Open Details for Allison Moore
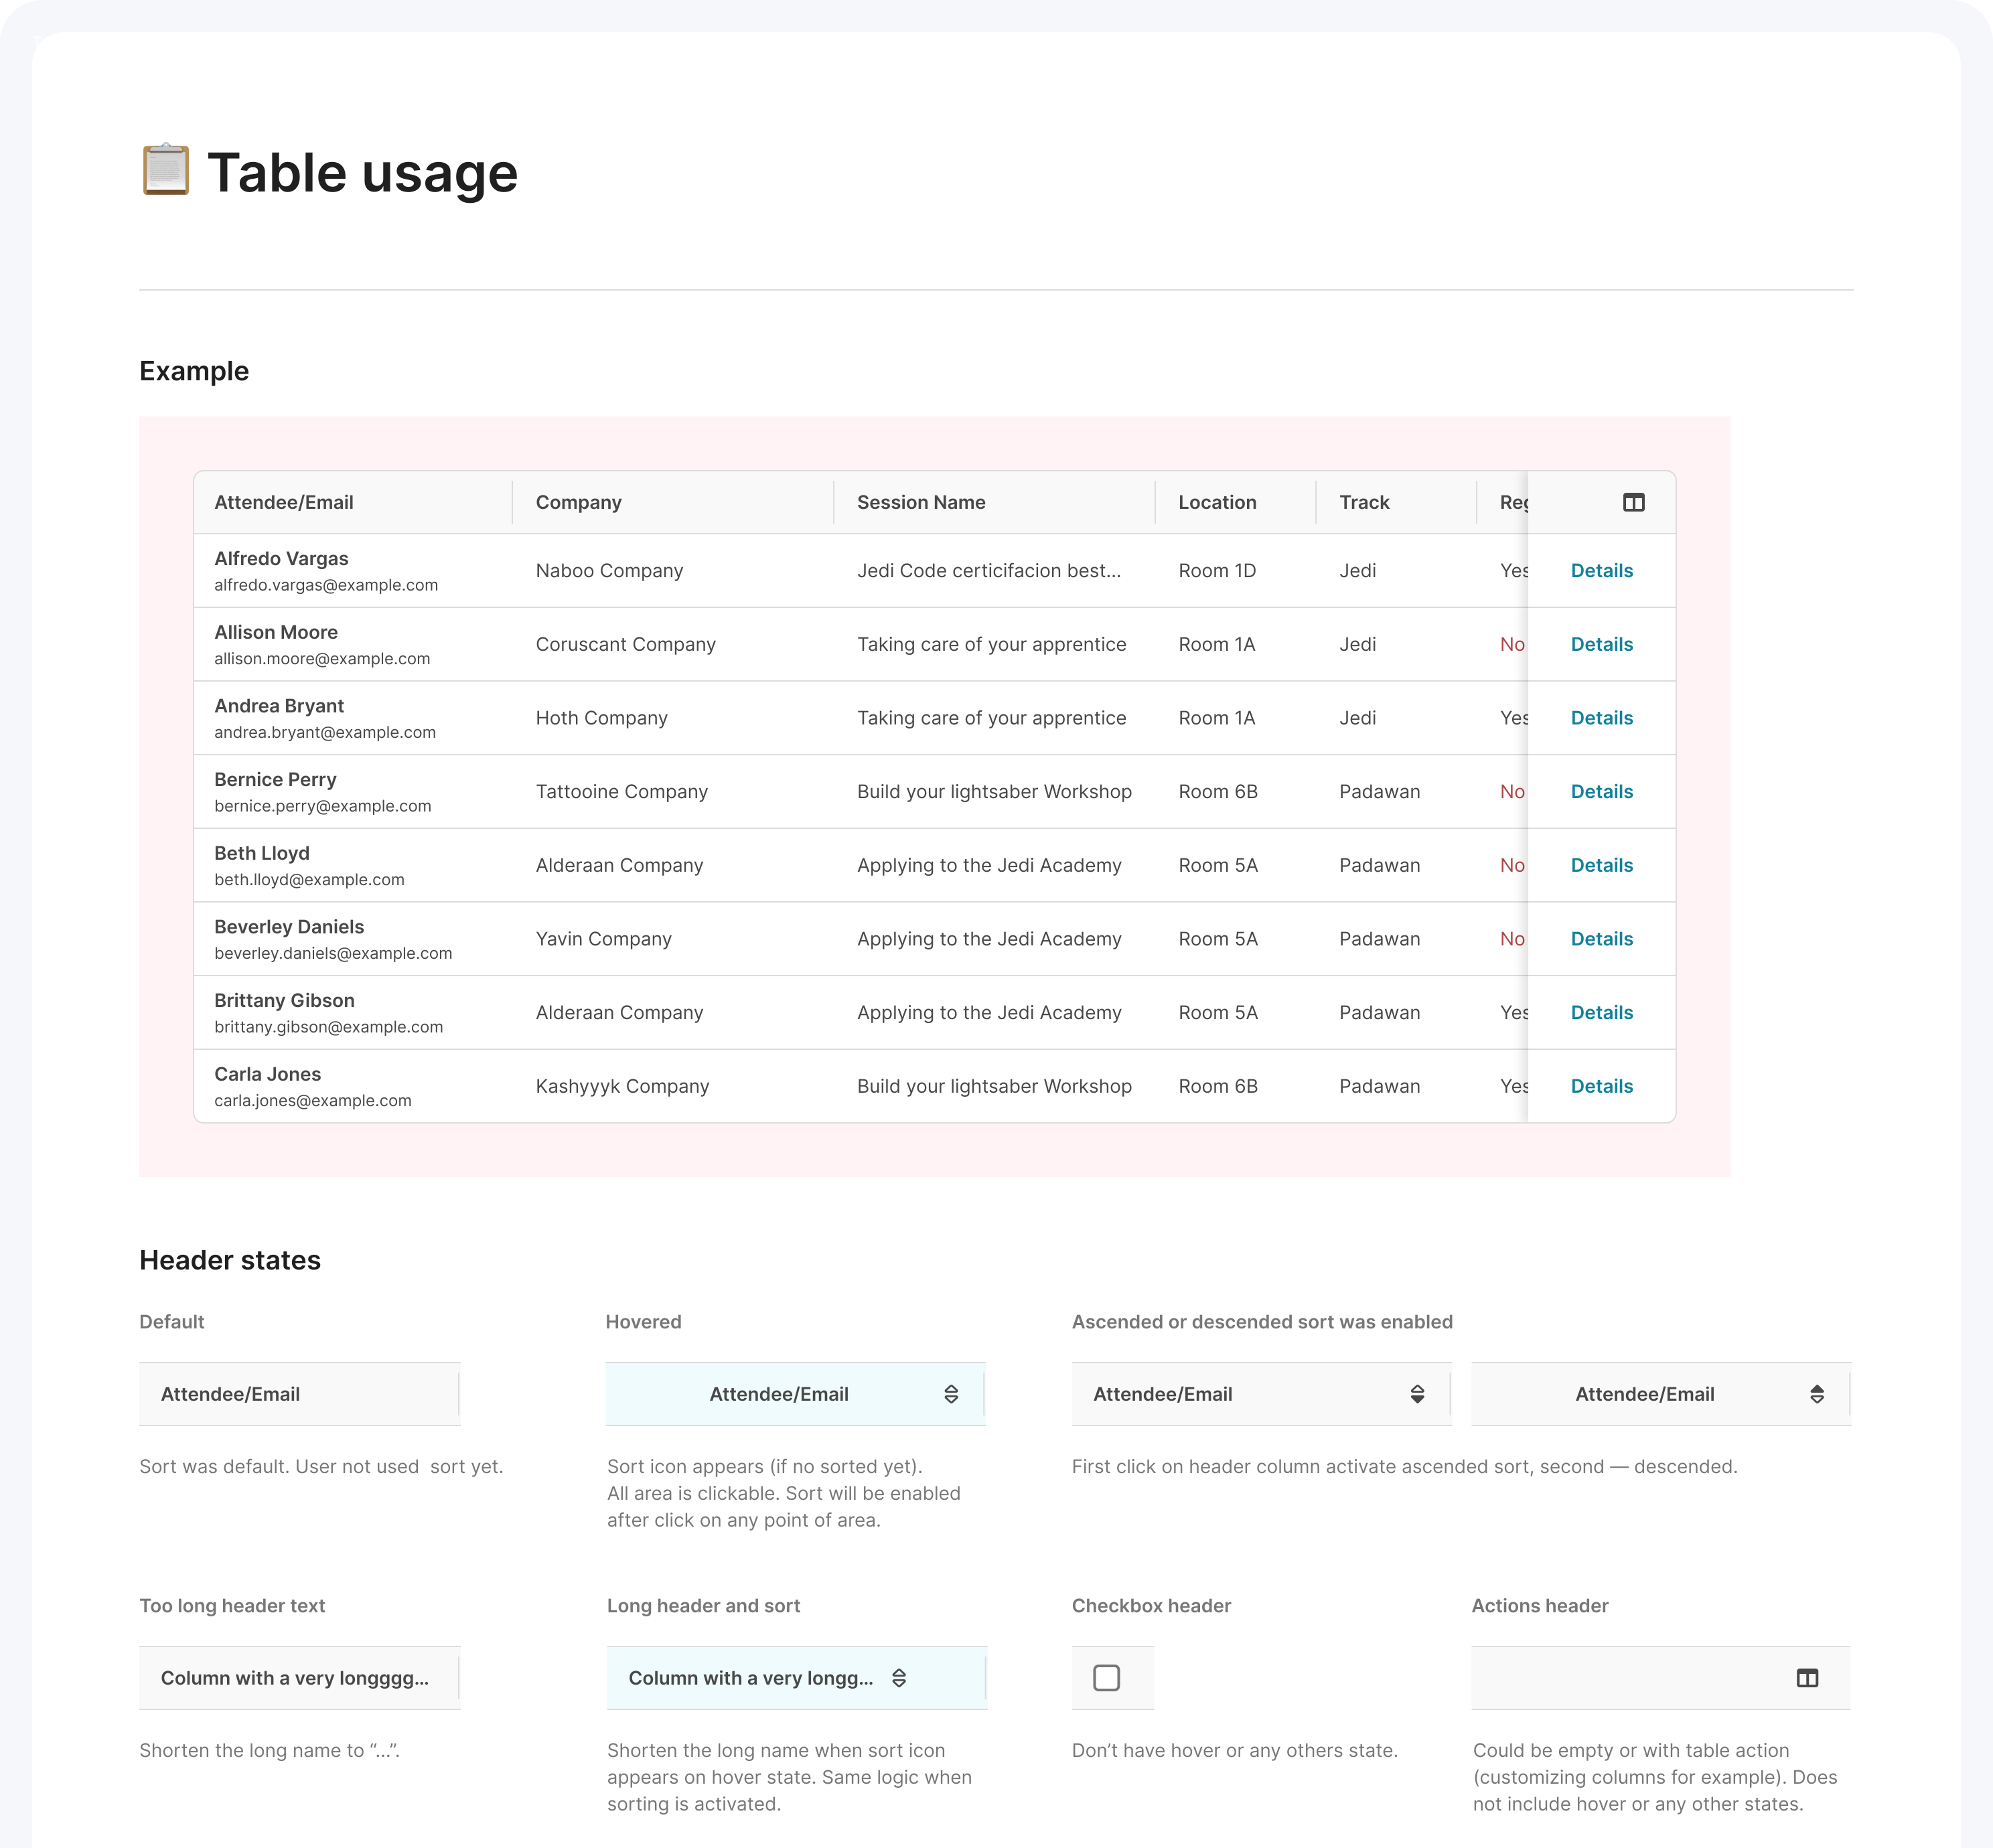This screenshot has height=1848, width=1993. tap(1601, 645)
